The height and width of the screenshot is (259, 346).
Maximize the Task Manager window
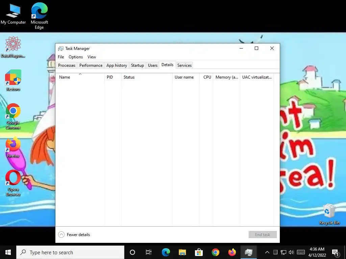tap(256, 49)
